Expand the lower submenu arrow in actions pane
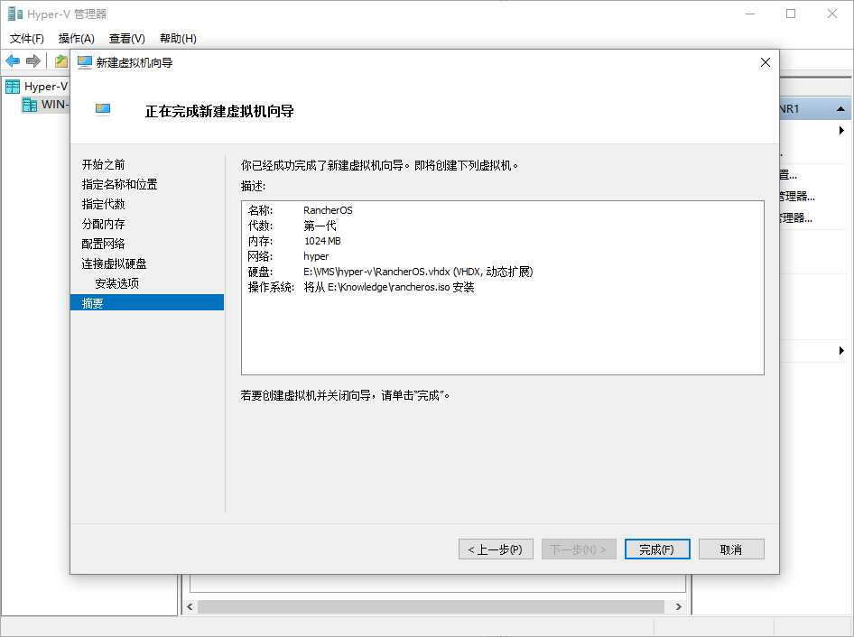854x637 pixels. 841,351
